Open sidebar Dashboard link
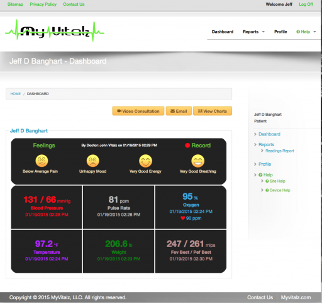Screen dimensions: 322x303 click(269, 134)
